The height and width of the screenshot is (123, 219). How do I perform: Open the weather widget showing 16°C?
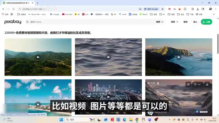tap(8, 120)
